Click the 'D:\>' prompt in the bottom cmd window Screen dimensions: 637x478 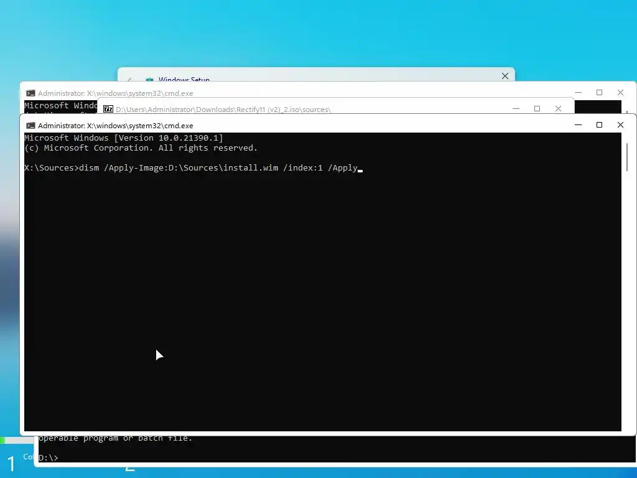49,458
